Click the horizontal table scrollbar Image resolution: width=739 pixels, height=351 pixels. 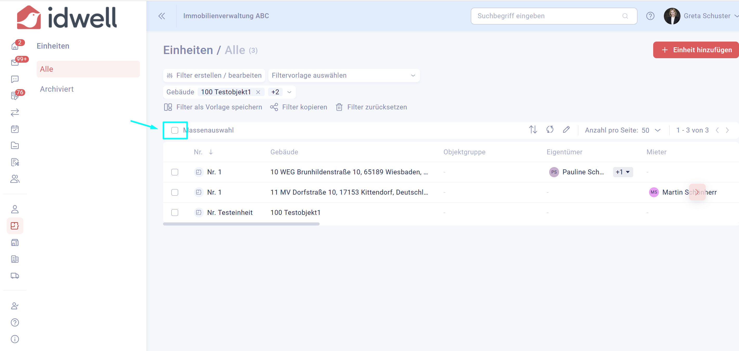(x=241, y=224)
